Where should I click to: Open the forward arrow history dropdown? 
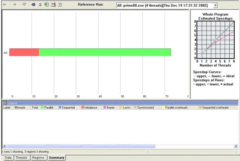coord(20,5)
